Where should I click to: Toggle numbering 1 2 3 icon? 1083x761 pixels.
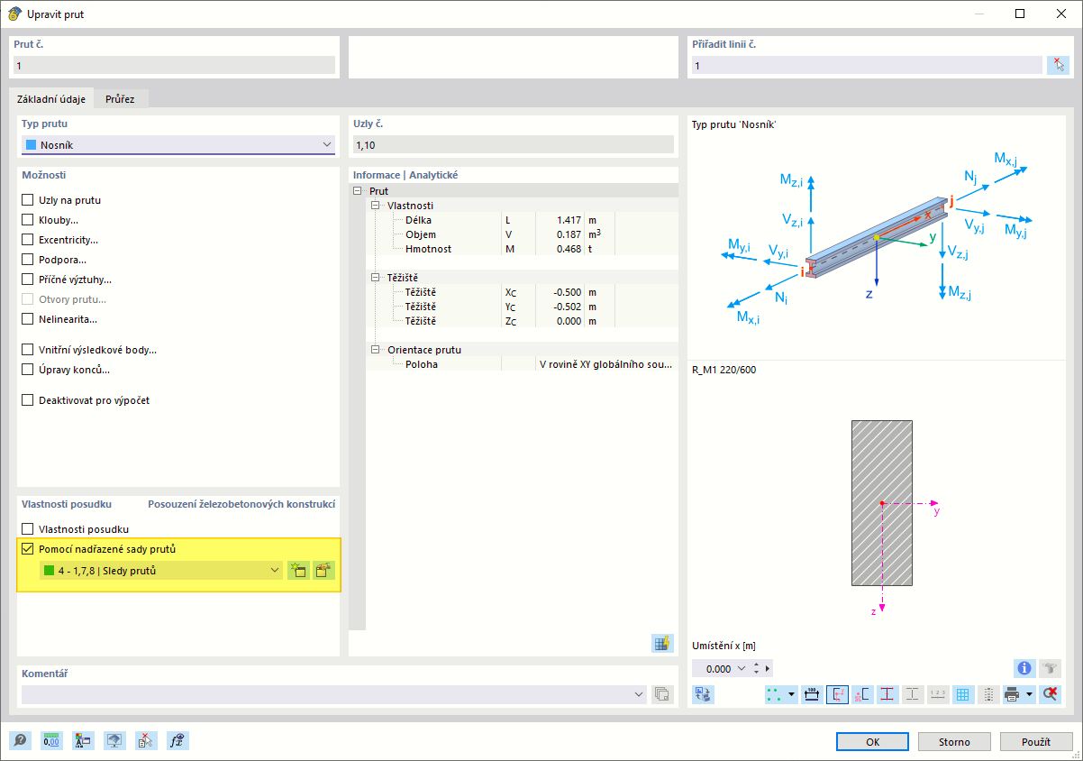(938, 694)
